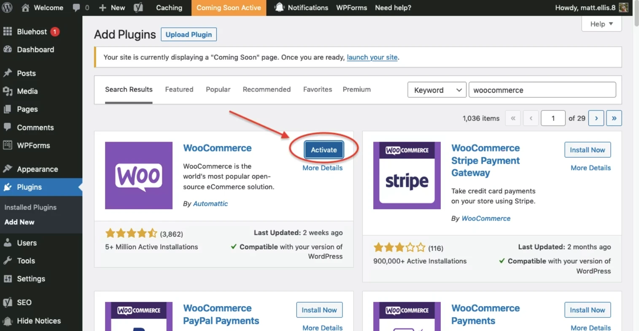639x331 pixels.
Task: Click the launch your site link
Action: pos(372,57)
